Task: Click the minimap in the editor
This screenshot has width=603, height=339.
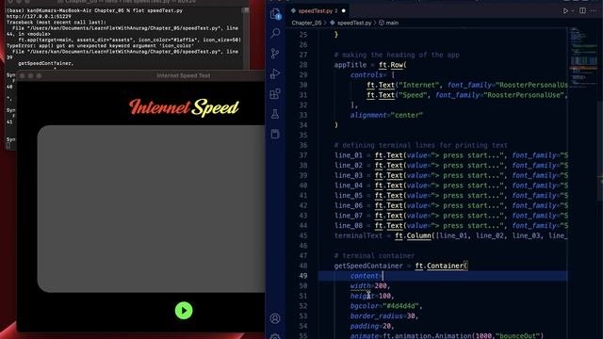Action: coord(583,57)
